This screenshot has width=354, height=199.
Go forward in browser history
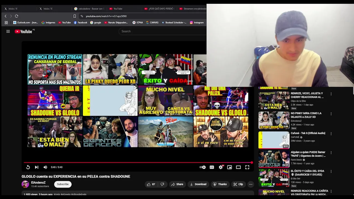point(11,16)
